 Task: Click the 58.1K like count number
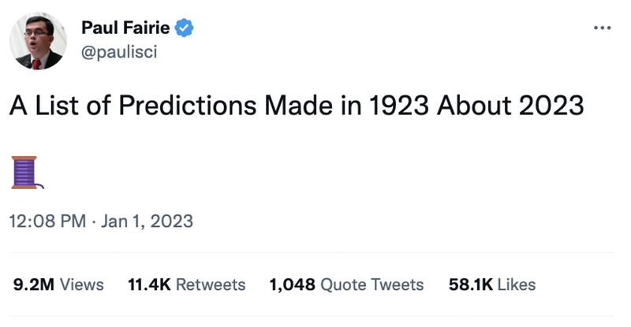coord(469,284)
